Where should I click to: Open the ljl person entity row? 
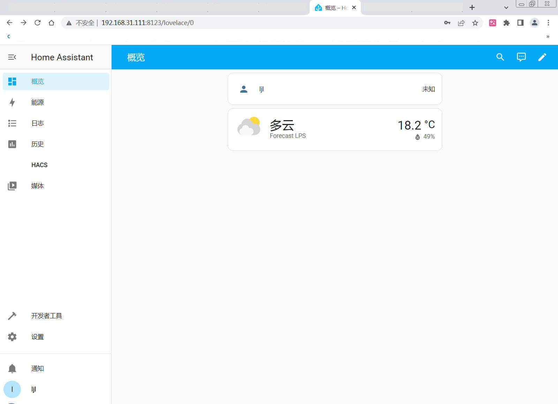pos(335,89)
